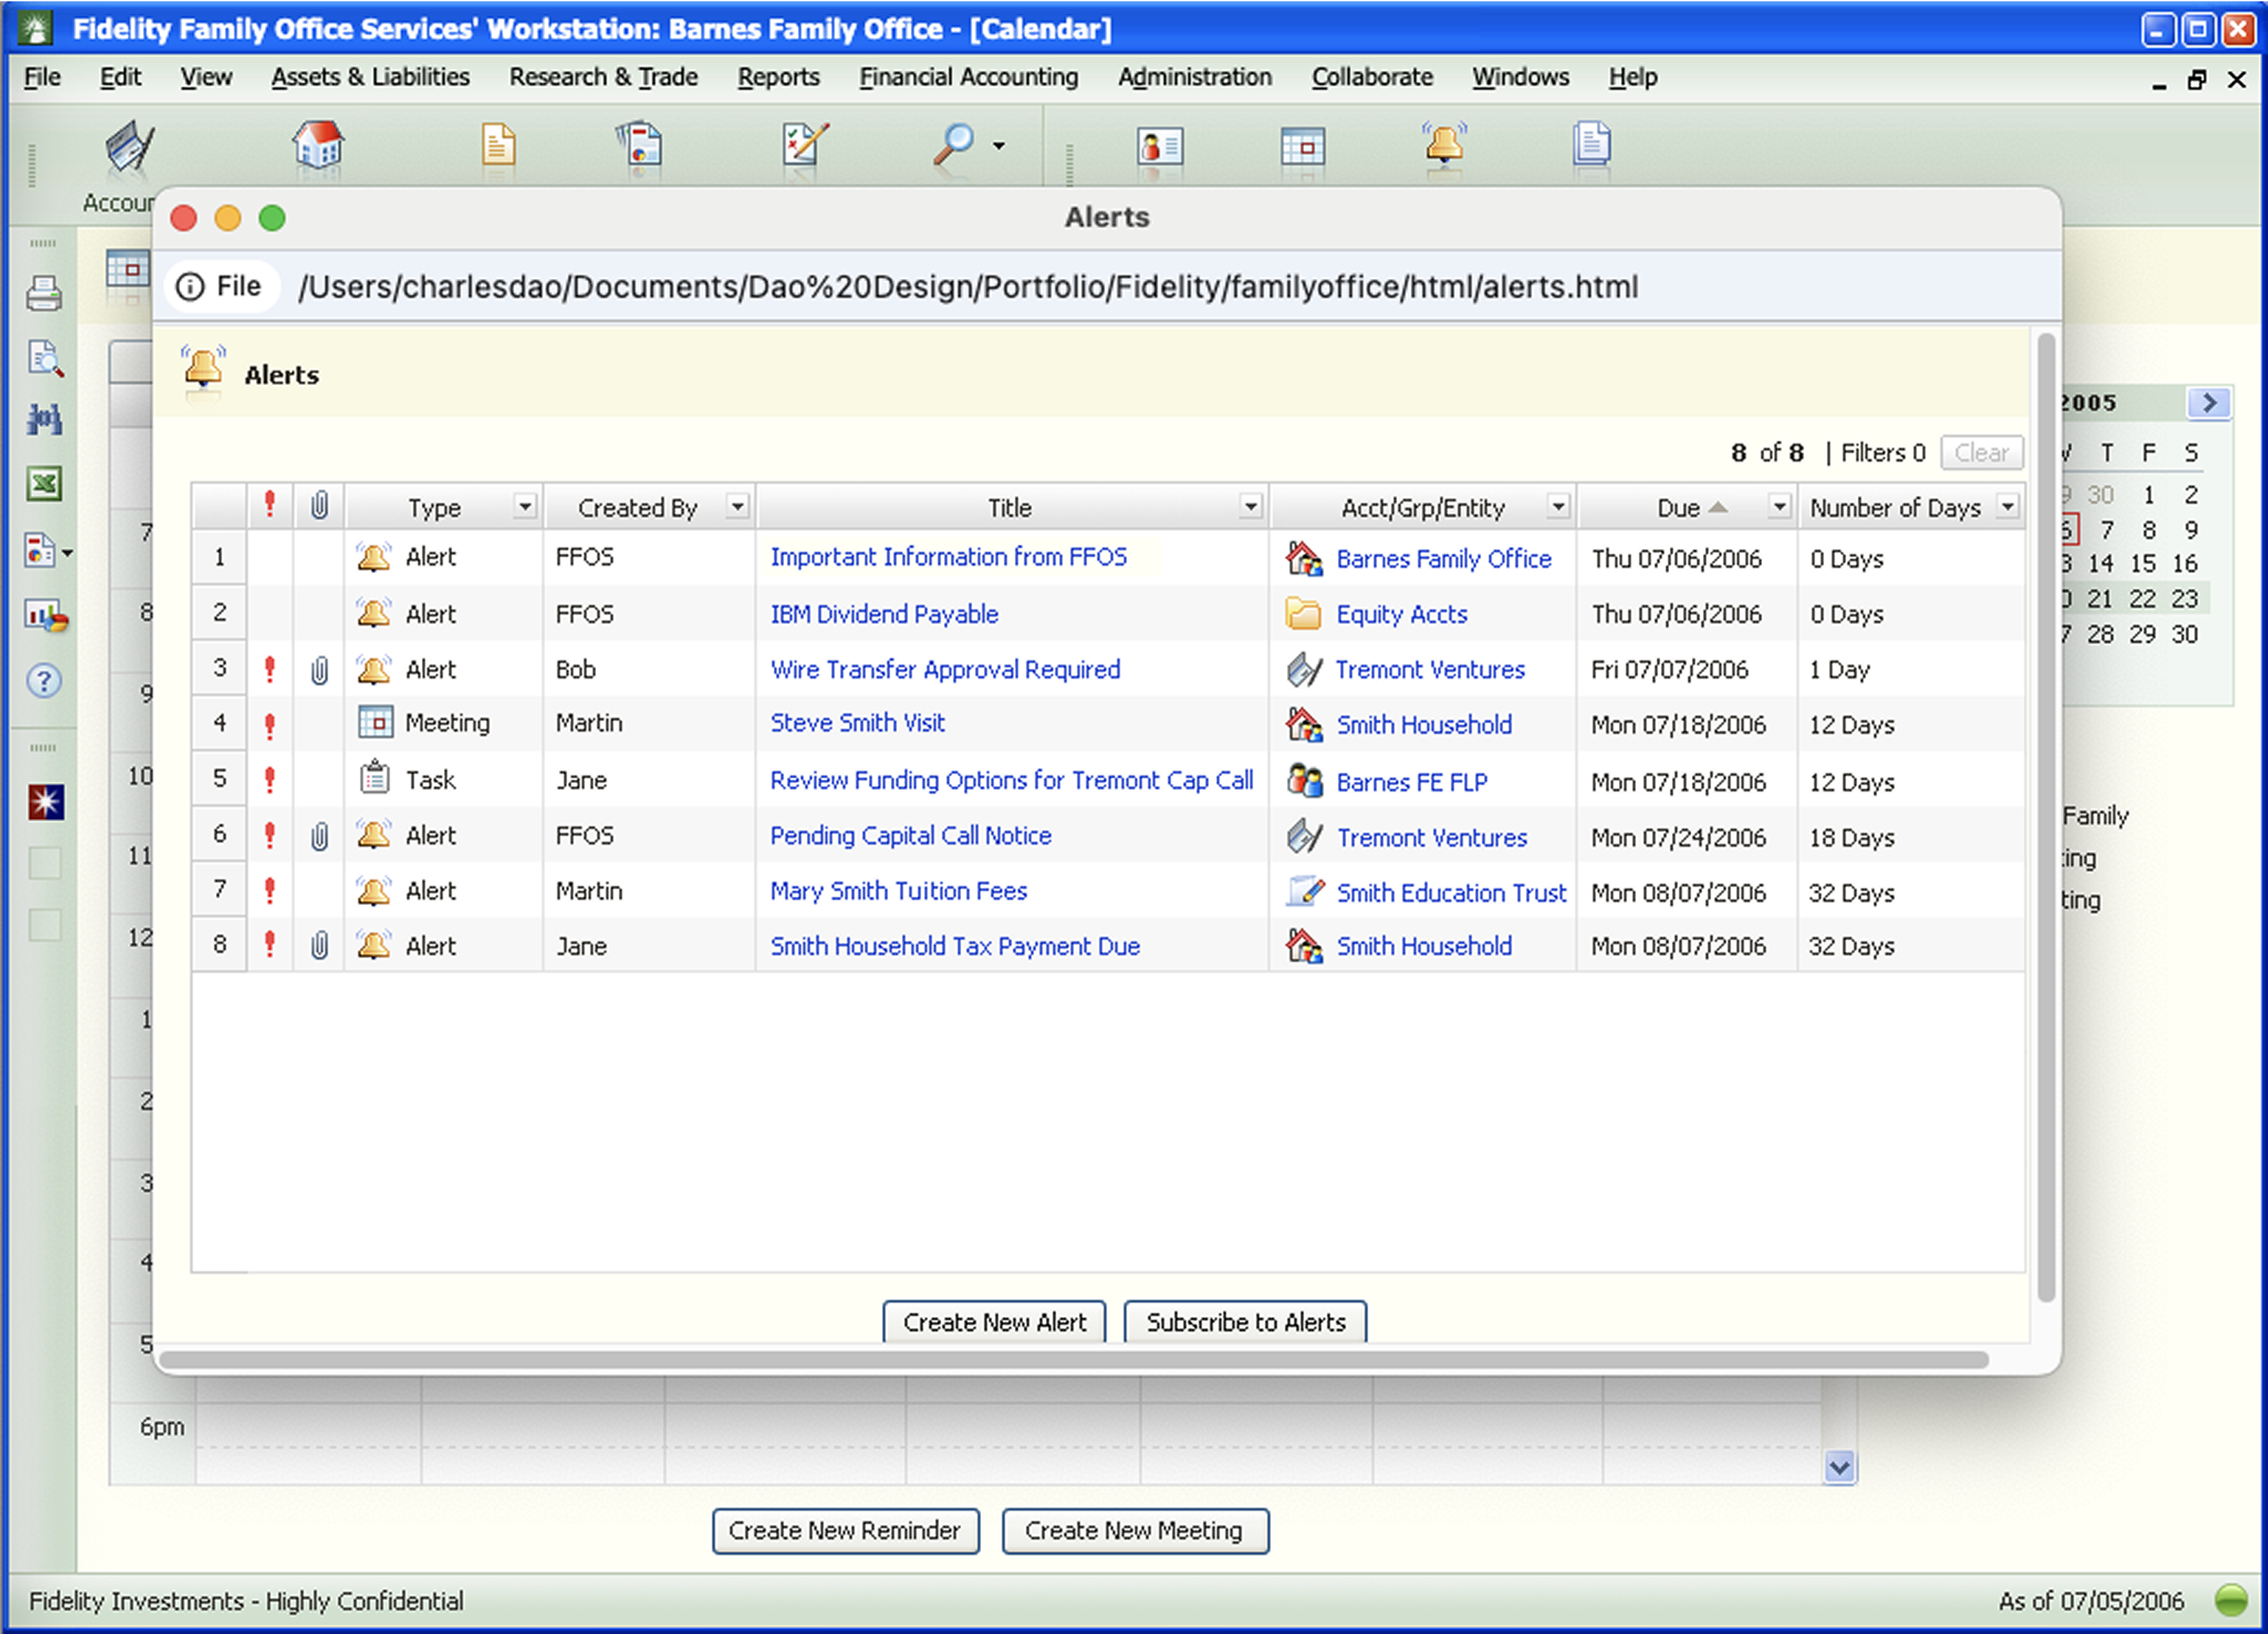Open the Type column filter dropdown
This screenshot has width=2268, height=1634.
[x=525, y=506]
